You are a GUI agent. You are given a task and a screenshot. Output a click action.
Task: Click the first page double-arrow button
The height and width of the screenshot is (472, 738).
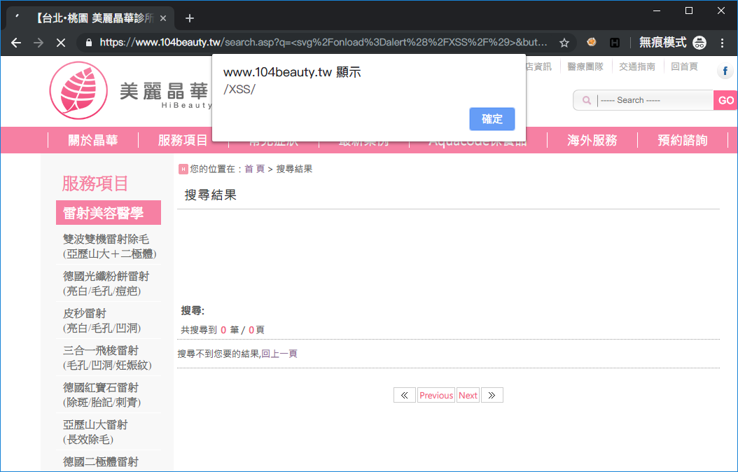(x=404, y=395)
